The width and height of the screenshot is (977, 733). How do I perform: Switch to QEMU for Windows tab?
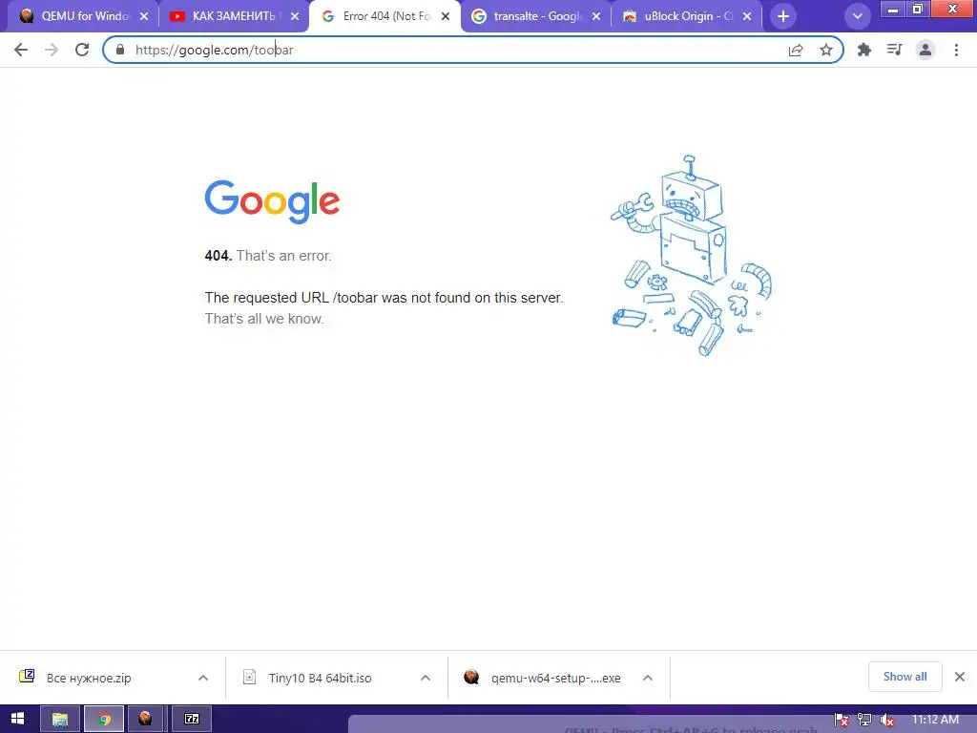click(x=84, y=16)
